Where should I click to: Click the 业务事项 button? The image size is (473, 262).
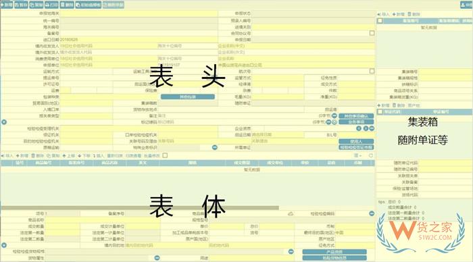(356, 122)
